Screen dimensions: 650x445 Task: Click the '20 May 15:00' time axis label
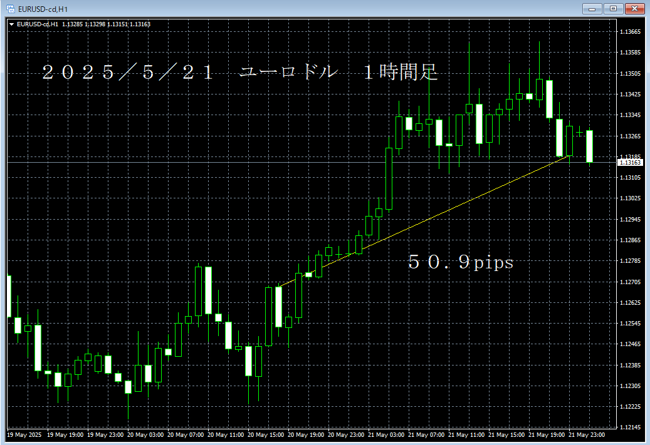(266, 434)
